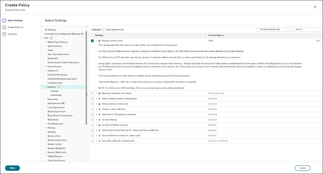Viewport: 323px width, 174px height.
Task: Click the step 3 Summary circle icon
Action: click(4, 34)
